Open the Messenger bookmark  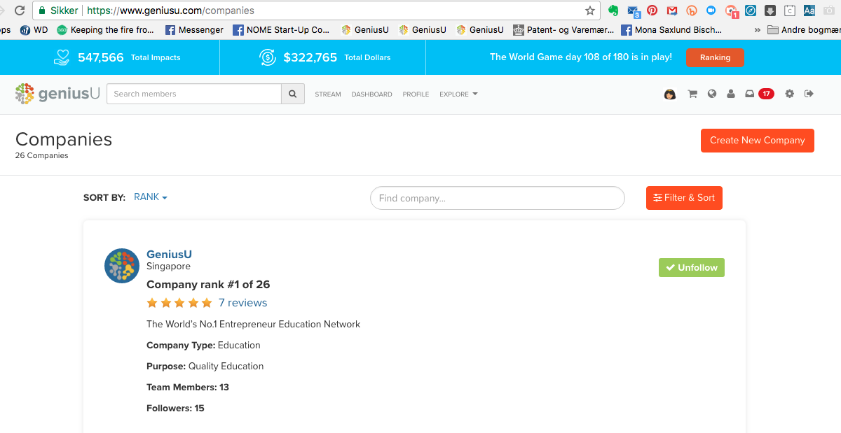(x=194, y=30)
